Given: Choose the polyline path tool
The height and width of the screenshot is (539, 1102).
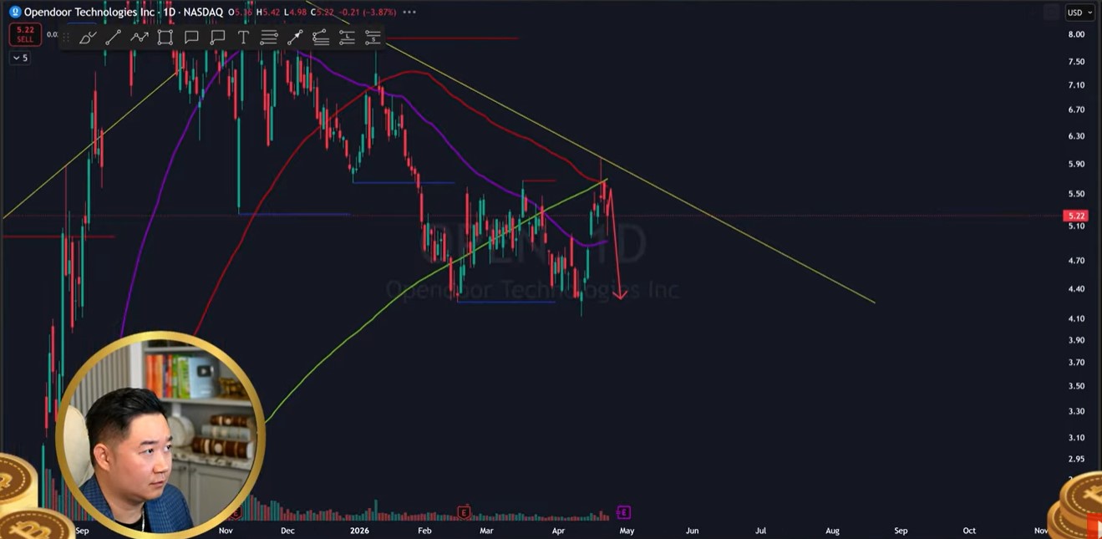Looking at the screenshot, I should coord(139,38).
